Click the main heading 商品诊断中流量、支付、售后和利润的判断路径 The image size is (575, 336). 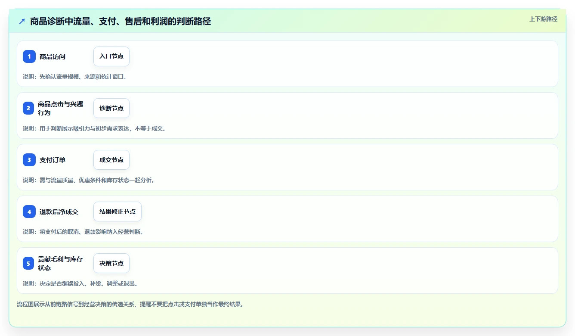pyautogui.click(x=121, y=21)
